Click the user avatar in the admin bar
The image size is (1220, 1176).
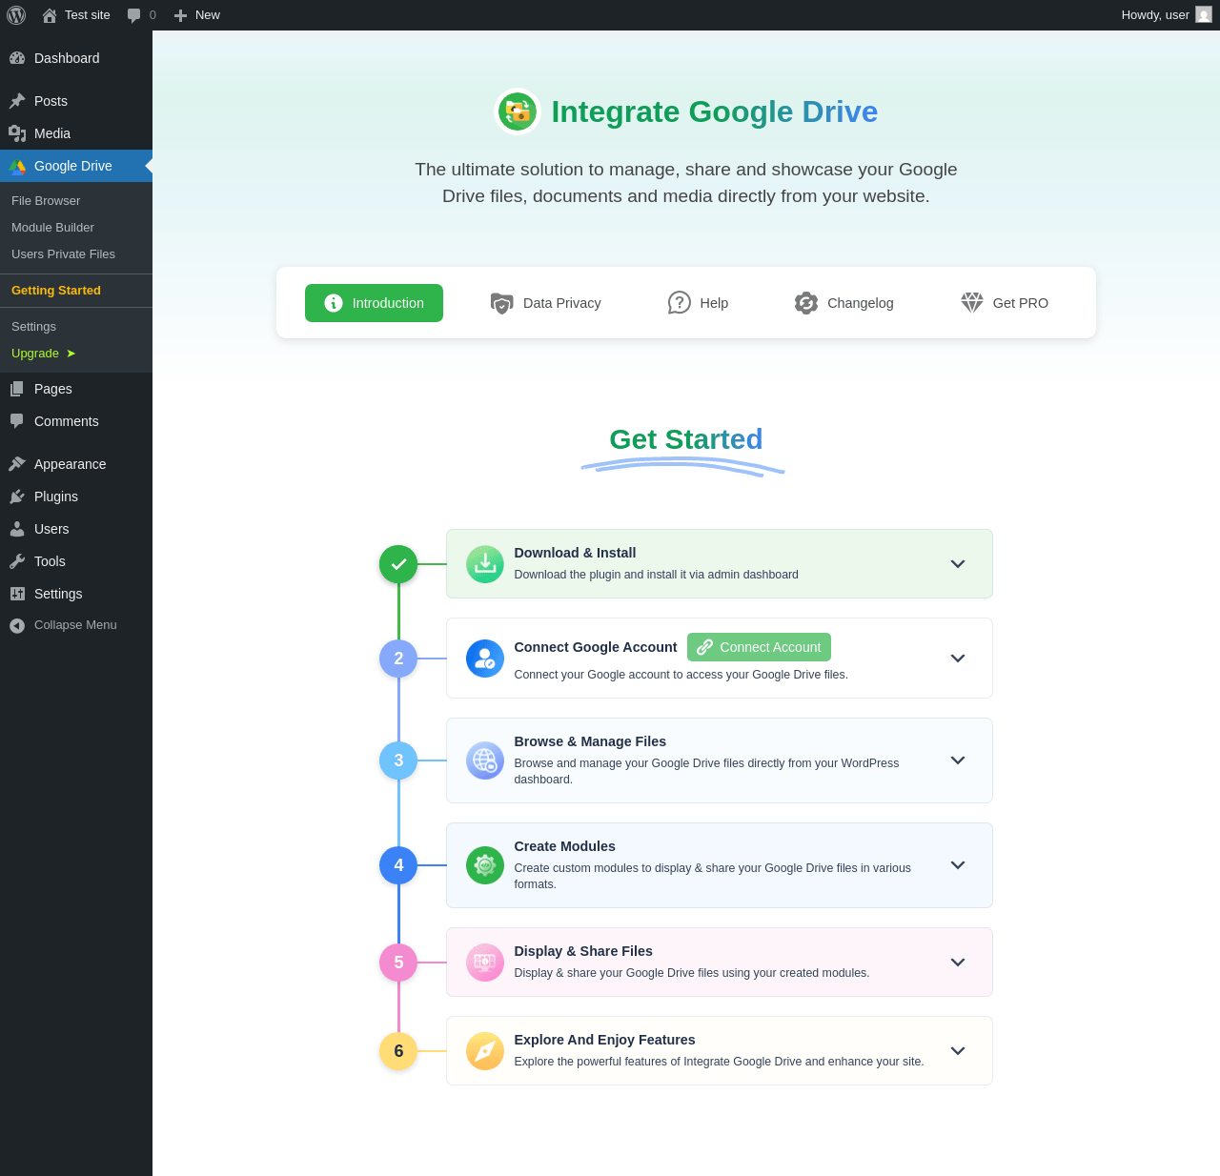click(1204, 15)
